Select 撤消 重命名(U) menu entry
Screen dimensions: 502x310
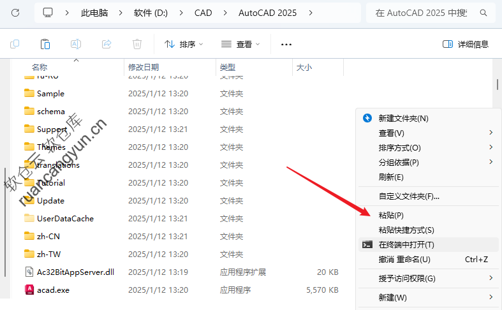coord(429,260)
